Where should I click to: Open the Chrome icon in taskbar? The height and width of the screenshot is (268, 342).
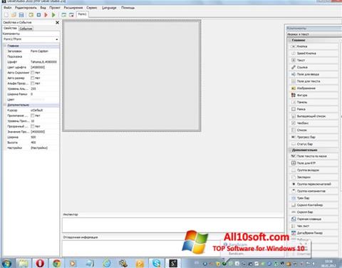(56, 263)
